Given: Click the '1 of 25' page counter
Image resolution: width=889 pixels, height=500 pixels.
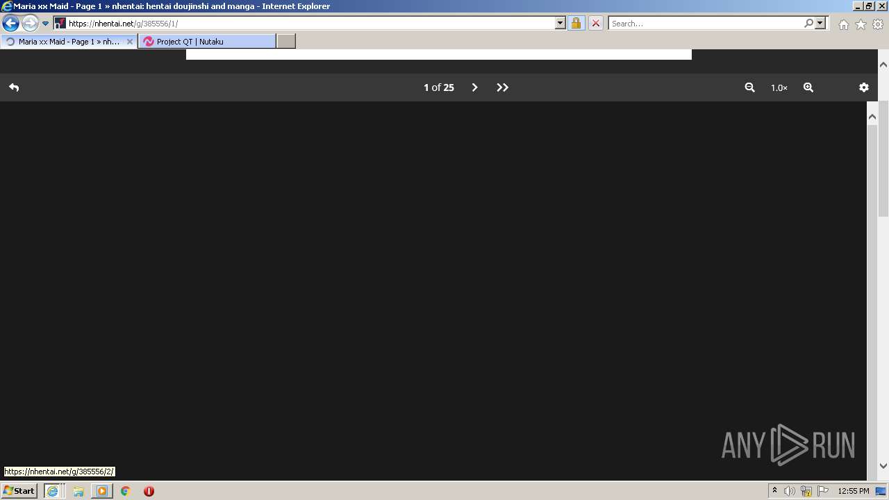Looking at the screenshot, I should (x=439, y=87).
